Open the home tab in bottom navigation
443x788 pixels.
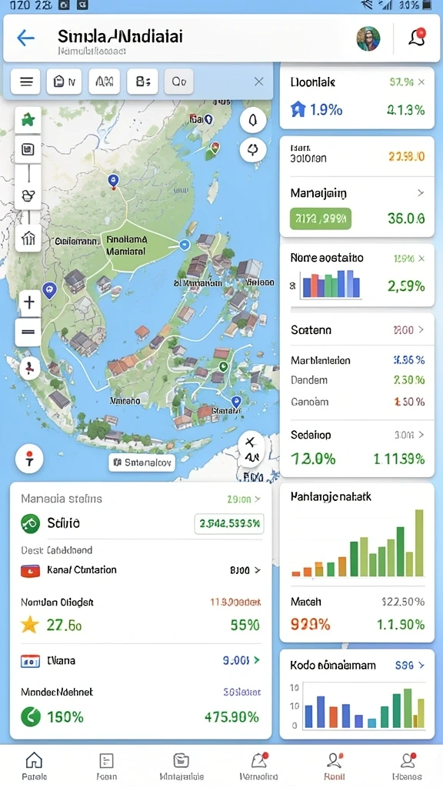34,766
